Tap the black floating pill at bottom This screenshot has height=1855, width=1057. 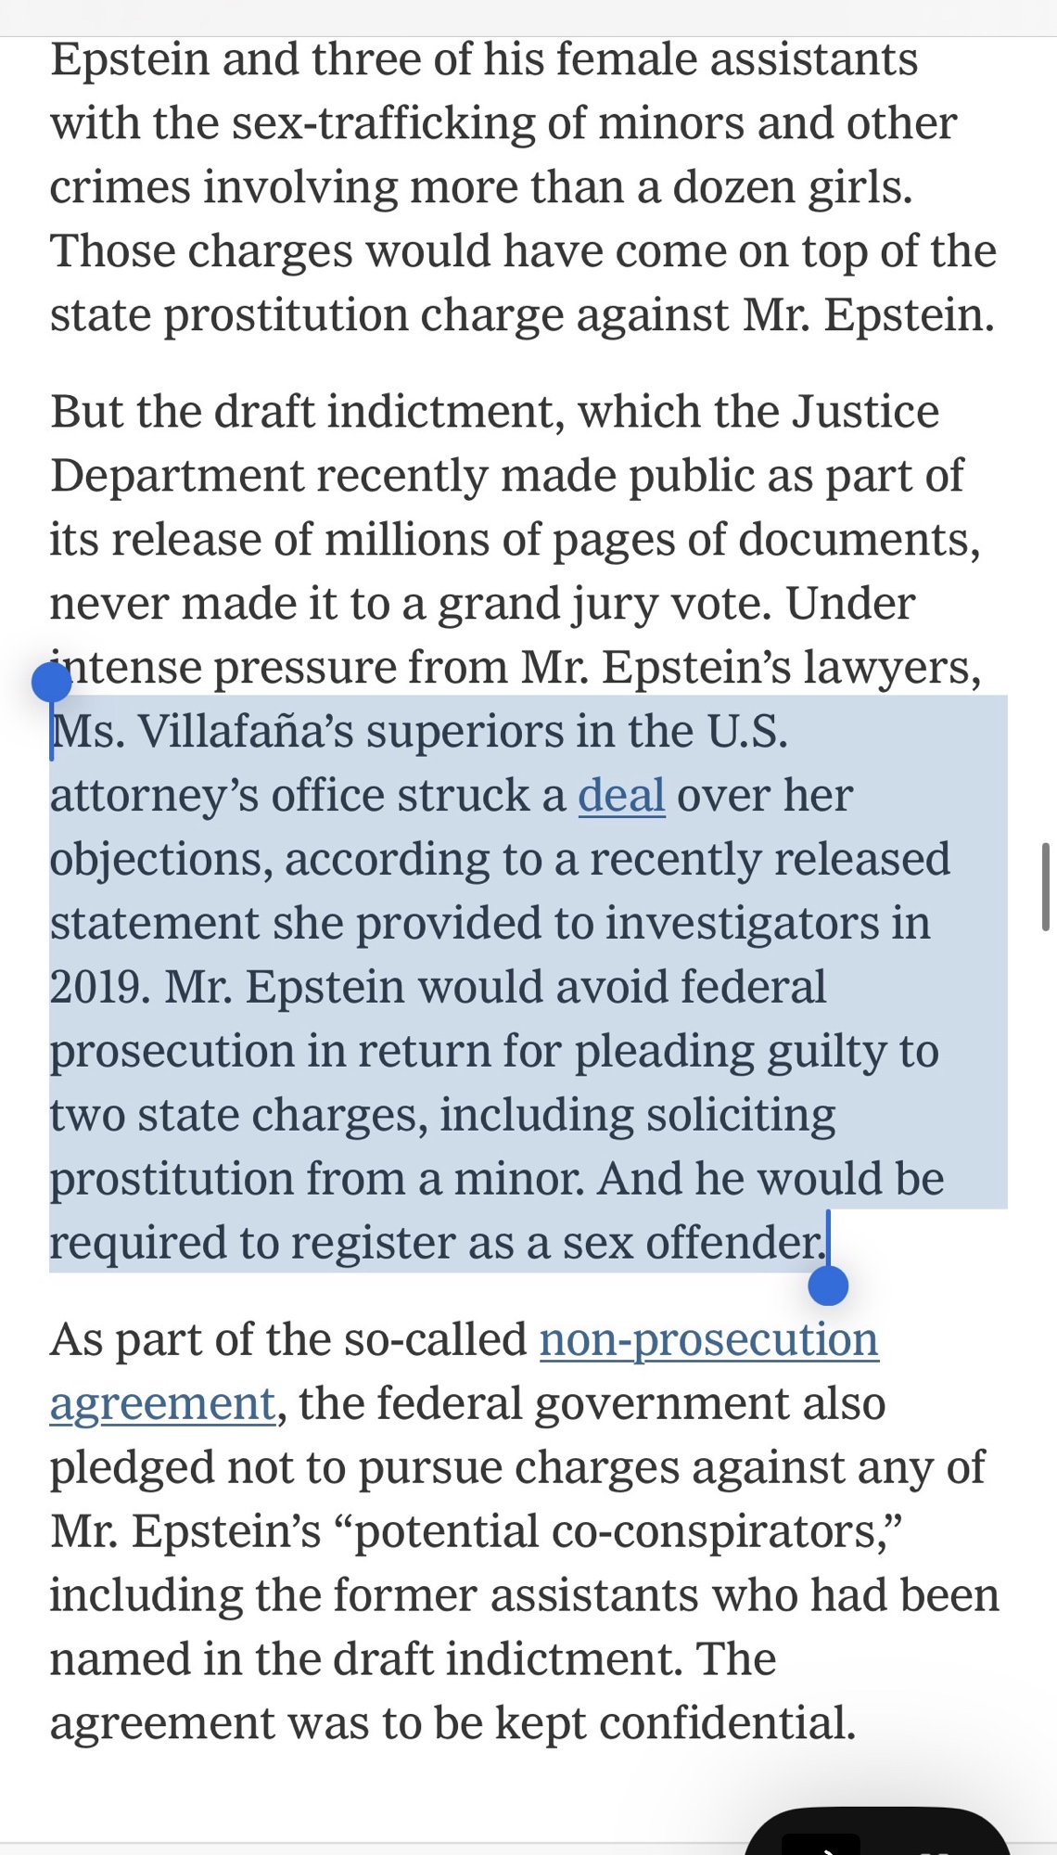pyautogui.click(x=876, y=1833)
